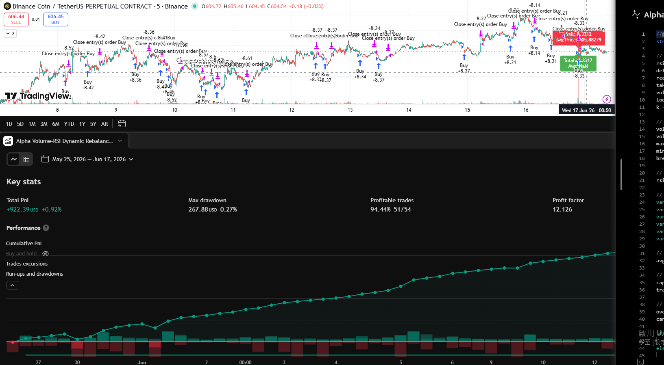This screenshot has width=664, height=365.
Task: Click the 606.45 BUY button
Action: coord(56,19)
